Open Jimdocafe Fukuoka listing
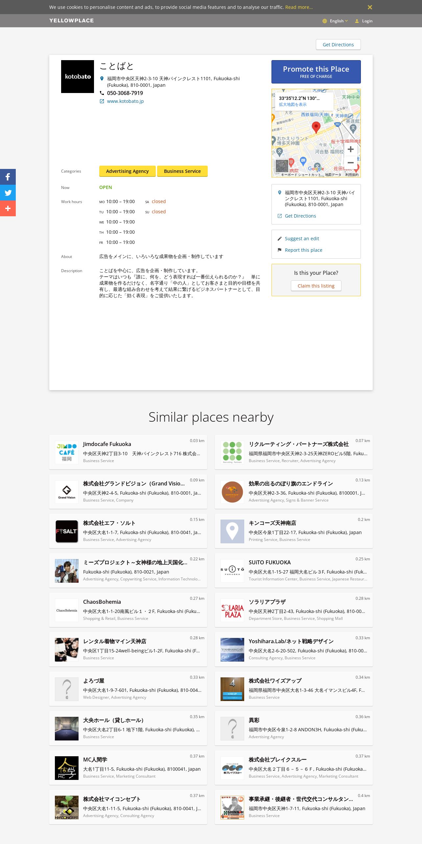 107,444
